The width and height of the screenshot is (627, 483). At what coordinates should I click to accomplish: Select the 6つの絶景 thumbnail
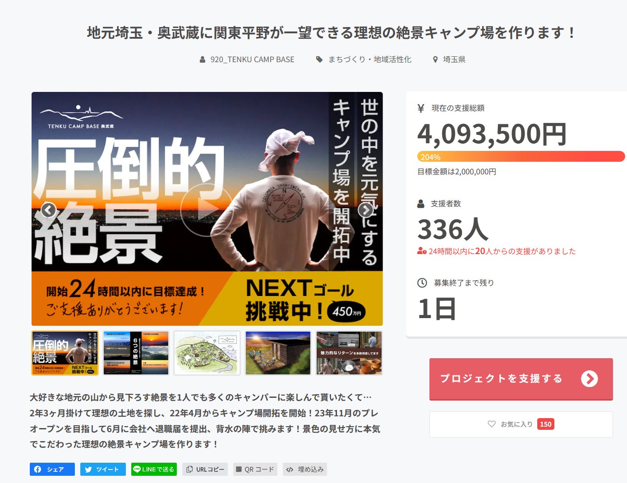coord(136,353)
